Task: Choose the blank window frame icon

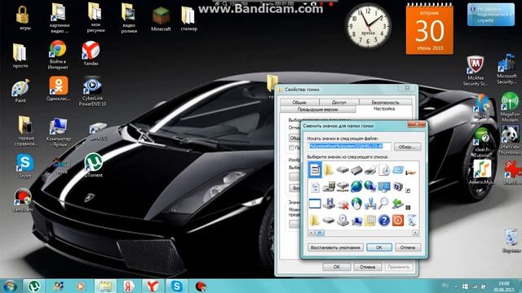Action: coord(315,203)
